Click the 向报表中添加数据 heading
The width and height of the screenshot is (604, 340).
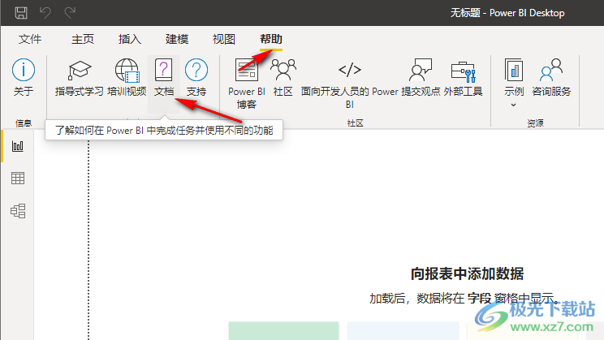[467, 273]
